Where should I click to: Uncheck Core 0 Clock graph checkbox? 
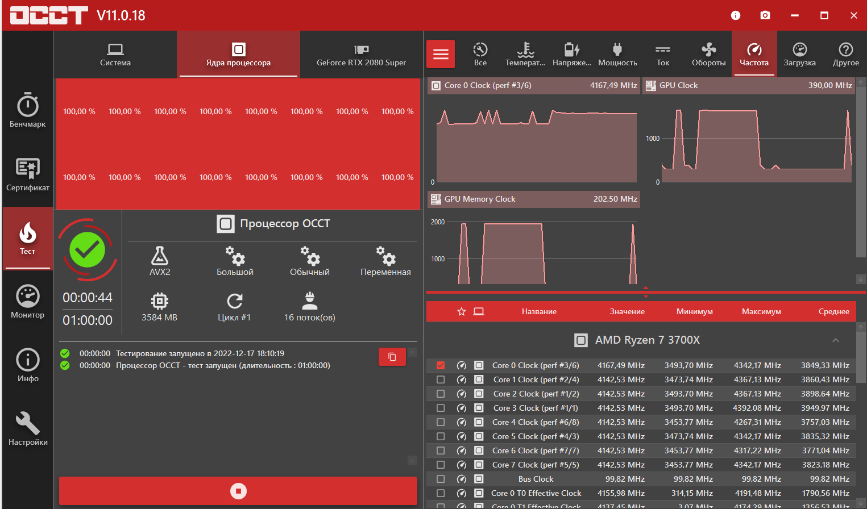(441, 365)
